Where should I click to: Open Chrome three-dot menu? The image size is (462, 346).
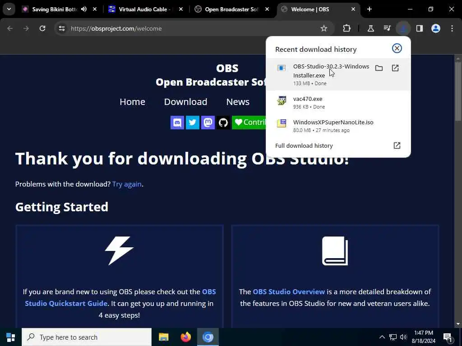tap(452, 28)
